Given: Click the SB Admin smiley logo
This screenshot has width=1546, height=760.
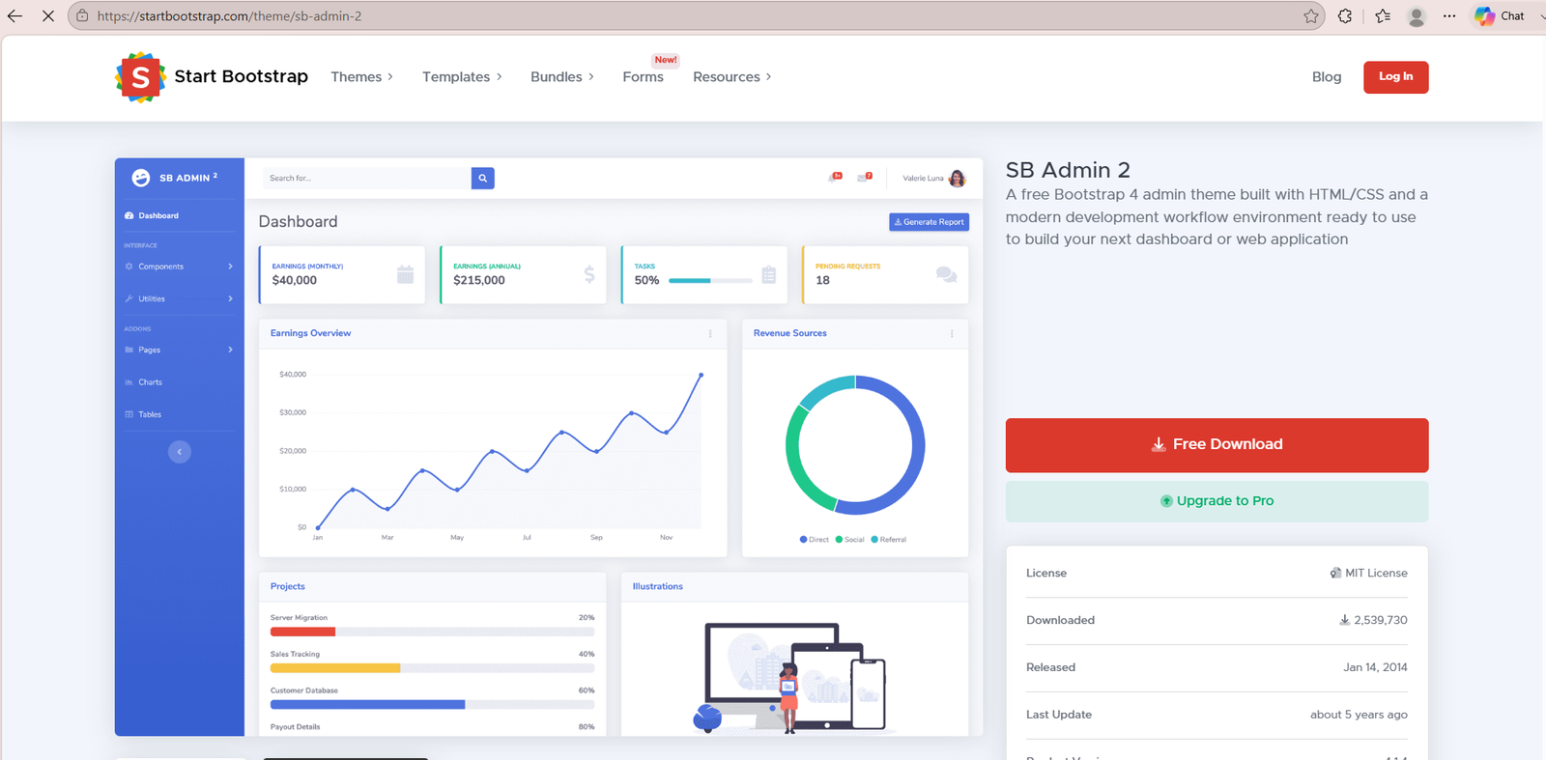Looking at the screenshot, I should click(x=141, y=178).
